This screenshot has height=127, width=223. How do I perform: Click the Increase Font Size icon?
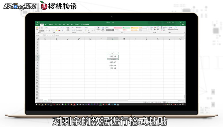point(62,28)
